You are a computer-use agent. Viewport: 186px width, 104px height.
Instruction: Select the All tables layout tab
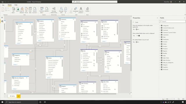pos(12,96)
